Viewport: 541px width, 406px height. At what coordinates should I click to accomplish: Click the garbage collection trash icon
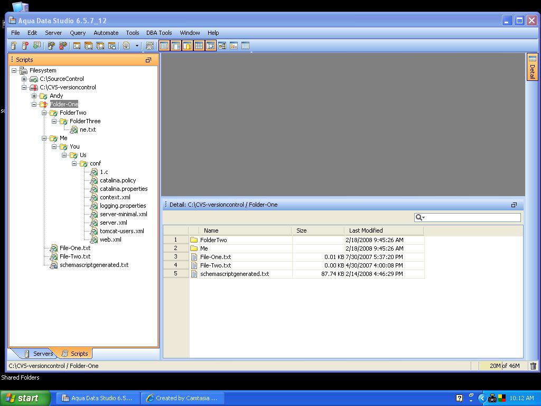click(534, 366)
